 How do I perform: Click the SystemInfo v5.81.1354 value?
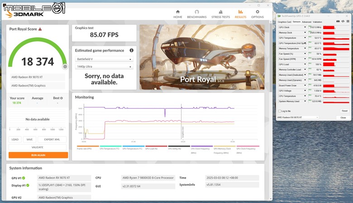pos(232,185)
